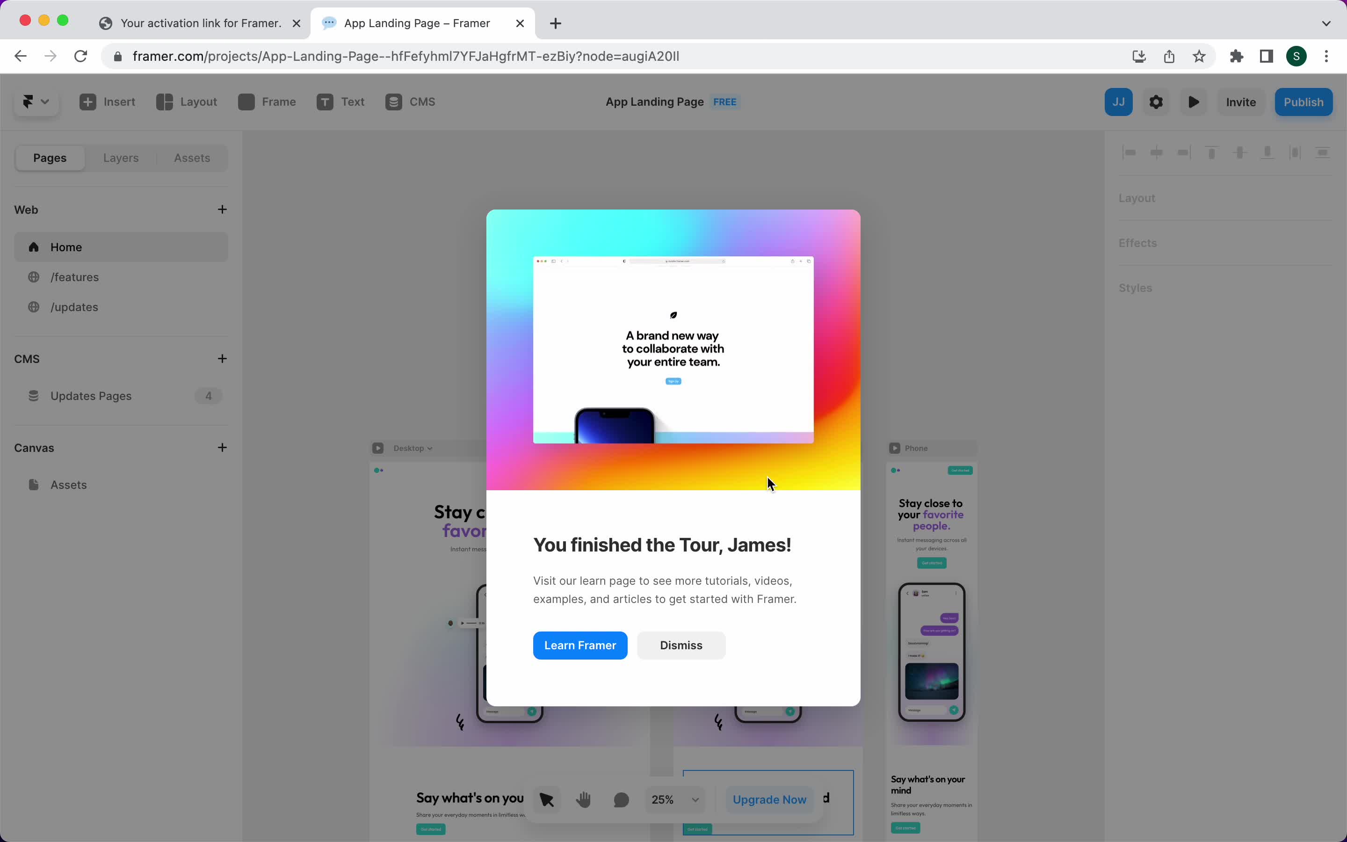The width and height of the screenshot is (1347, 842).
Task: Open the CMS panel icon
Action: click(393, 102)
